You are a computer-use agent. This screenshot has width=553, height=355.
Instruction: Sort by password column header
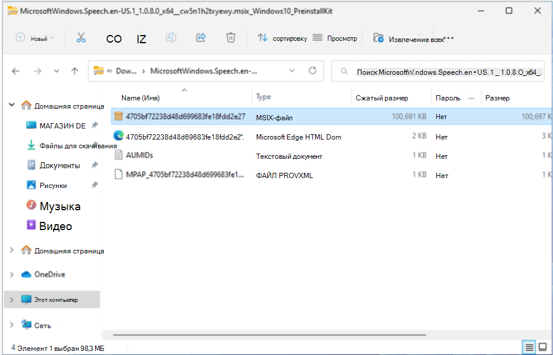pos(448,98)
